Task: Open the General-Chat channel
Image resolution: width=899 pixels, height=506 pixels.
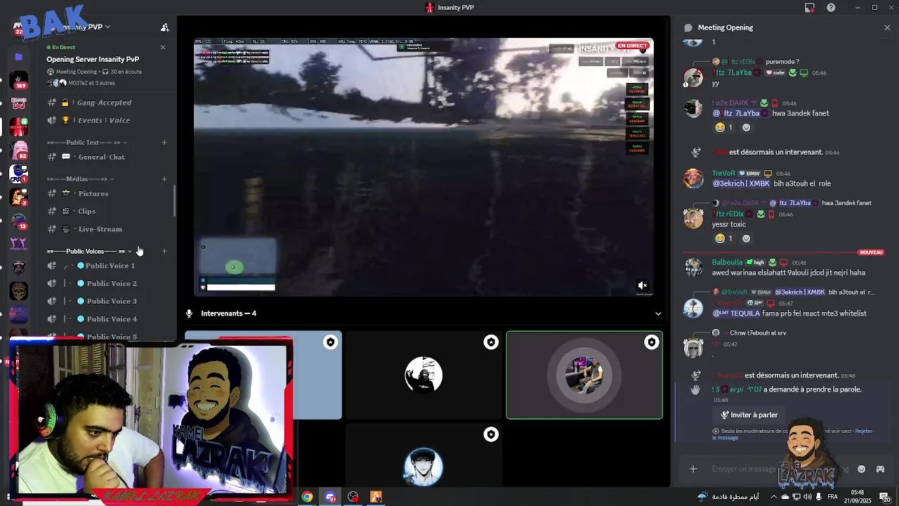Action: [105, 157]
